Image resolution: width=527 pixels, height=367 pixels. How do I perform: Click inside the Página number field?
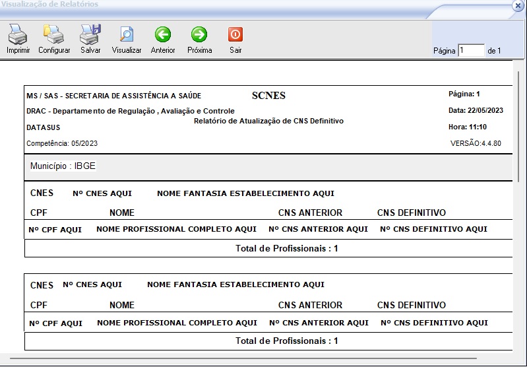[471, 51]
